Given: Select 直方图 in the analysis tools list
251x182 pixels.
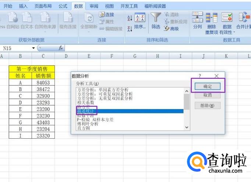Looking at the screenshot, I should pyautogui.click(x=83, y=129).
